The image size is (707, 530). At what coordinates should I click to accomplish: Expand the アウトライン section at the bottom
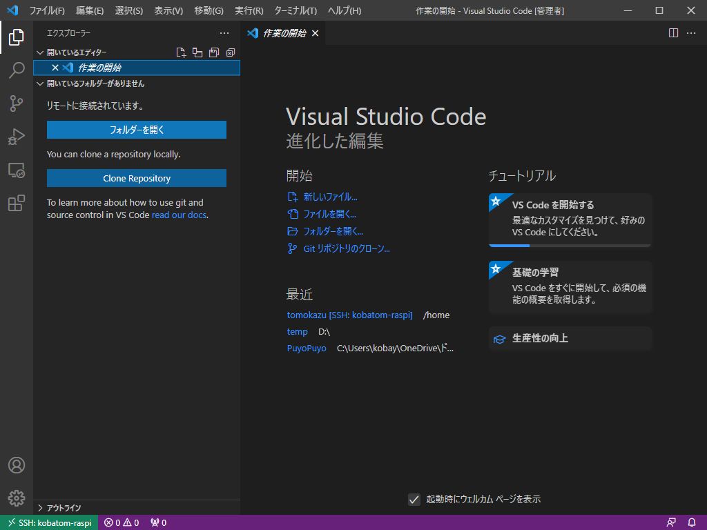tap(39, 507)
